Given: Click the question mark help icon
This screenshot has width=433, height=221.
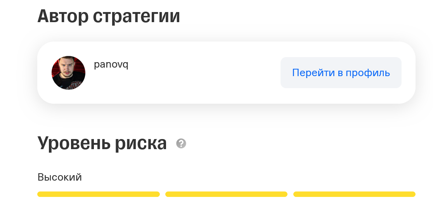Looking at the screenshot, I should (x=181, y=144).
